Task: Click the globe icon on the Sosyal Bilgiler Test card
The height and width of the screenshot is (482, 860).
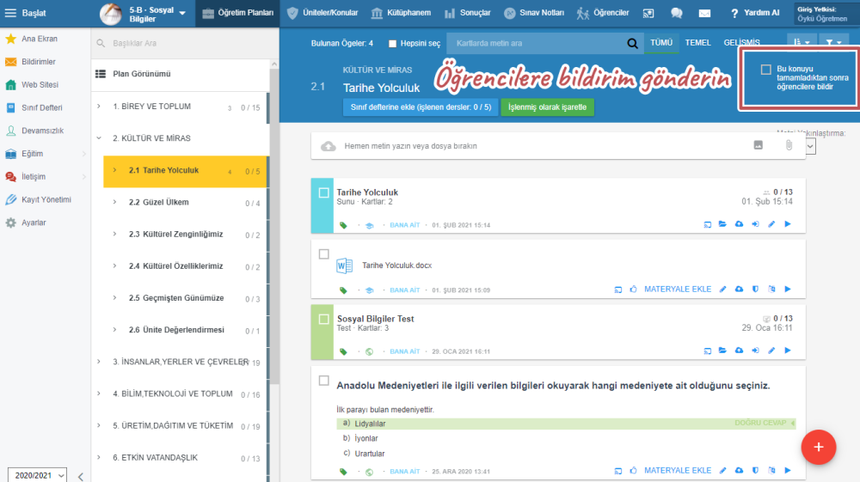Action: click(x=369, y=351)
